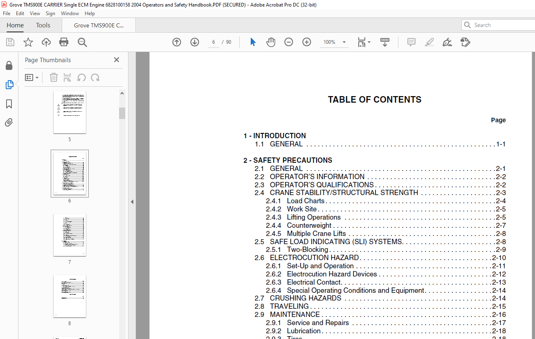Open the File menu
The height and width of the screenshot is (339, 535).
click(x=7, y=13)
